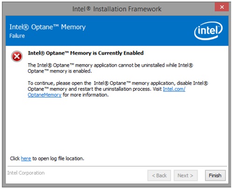The width and height of the screenshot is (233, 189).
Task: Click the word 'Click' before the here link
Action: pyautogui.click(x=15, y=159)
